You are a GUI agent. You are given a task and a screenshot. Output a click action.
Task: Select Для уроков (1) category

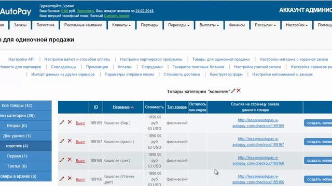click(25, 136)
